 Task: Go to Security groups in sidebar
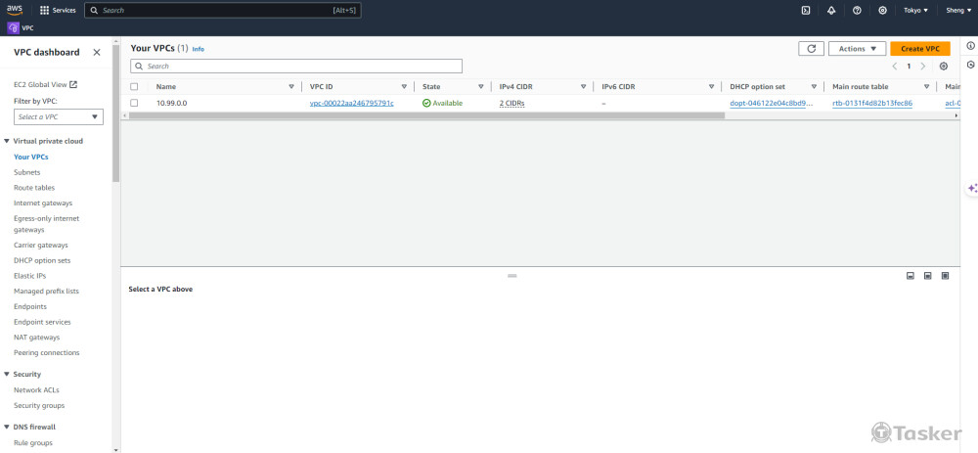(x=39, y=405)
